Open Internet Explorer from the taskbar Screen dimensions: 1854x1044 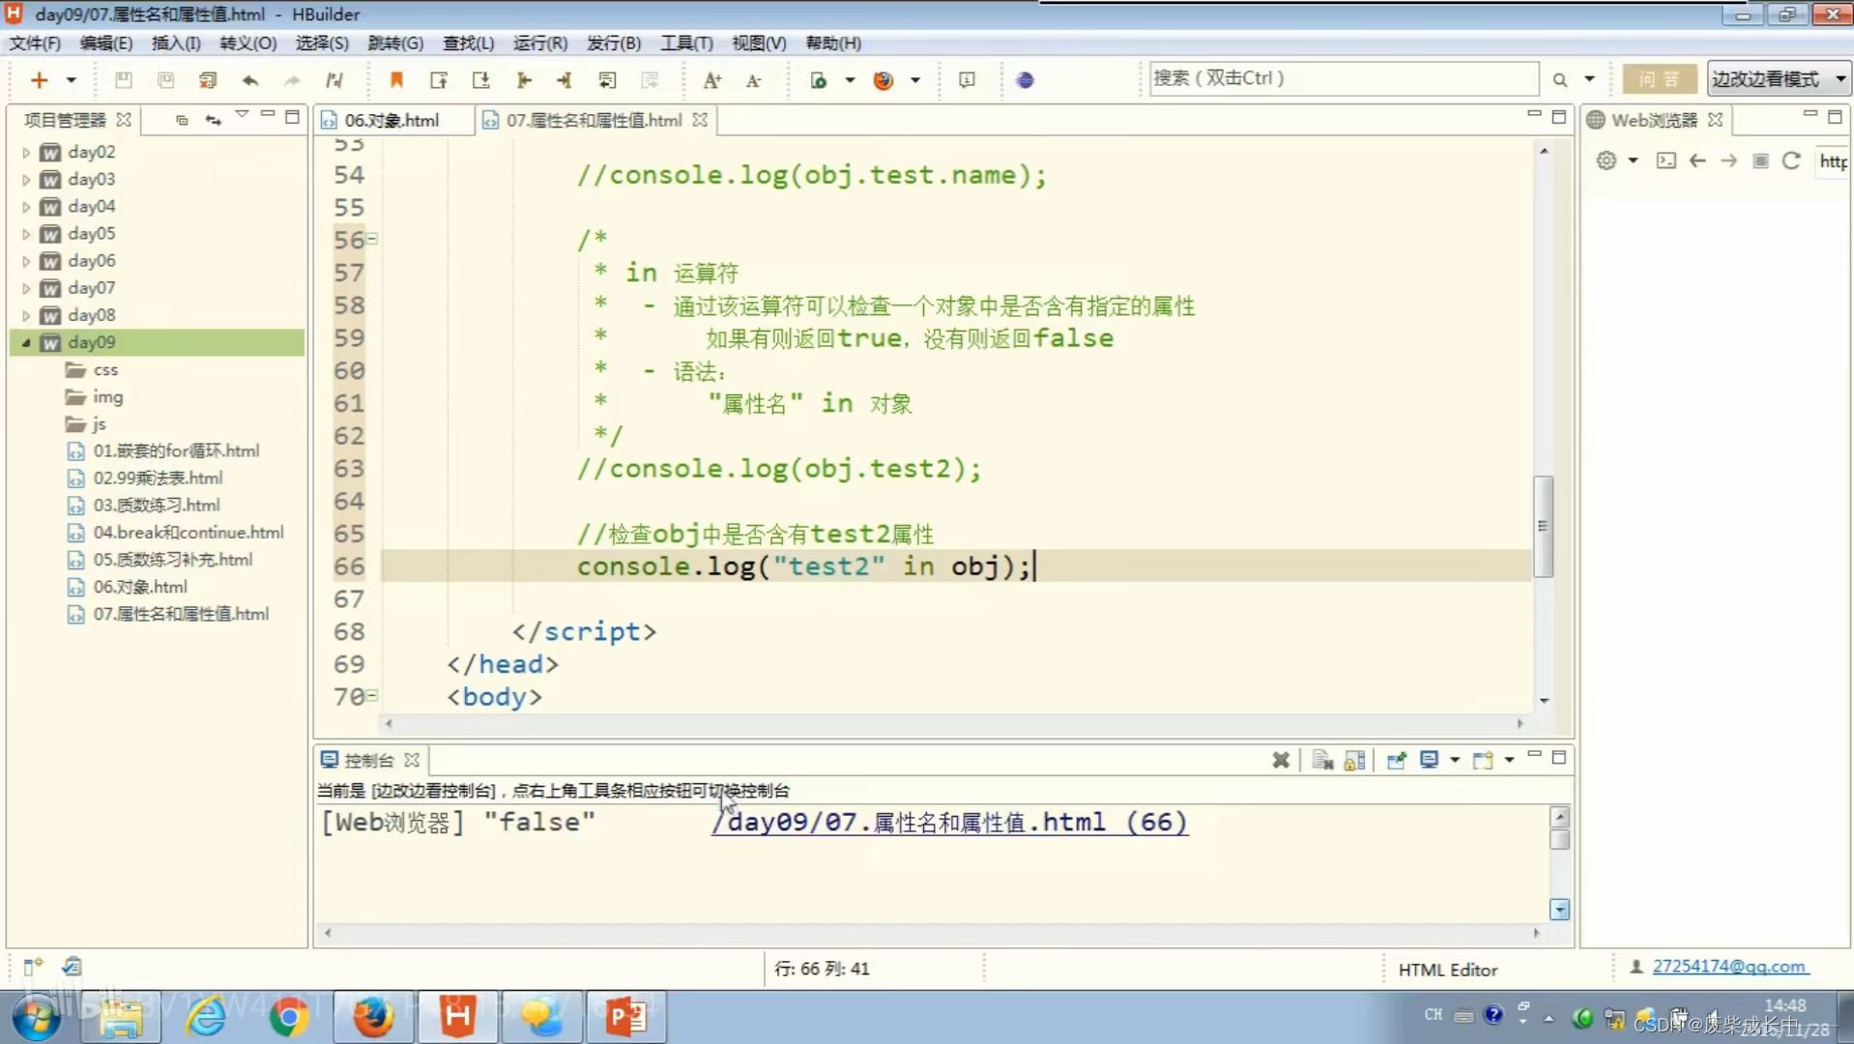(206, 1017)
